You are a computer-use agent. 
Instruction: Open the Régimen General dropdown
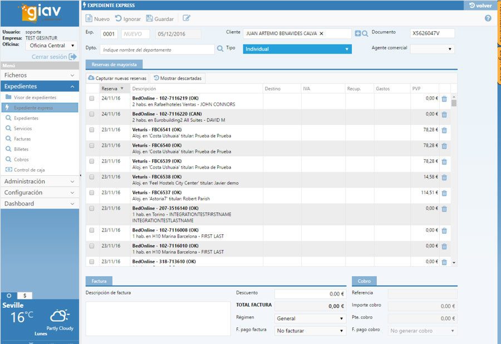310,318
